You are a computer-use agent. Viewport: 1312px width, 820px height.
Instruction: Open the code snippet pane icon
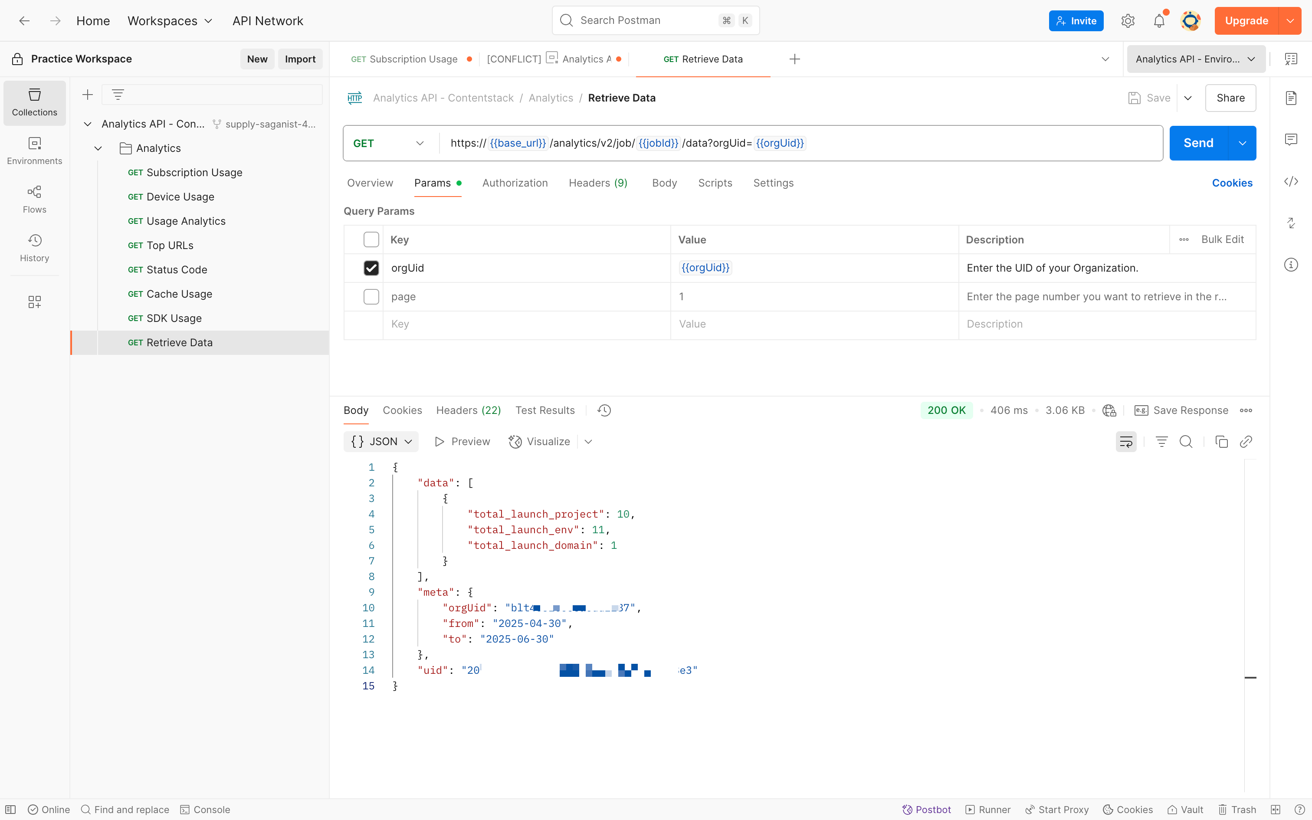tap(1291, 181)
